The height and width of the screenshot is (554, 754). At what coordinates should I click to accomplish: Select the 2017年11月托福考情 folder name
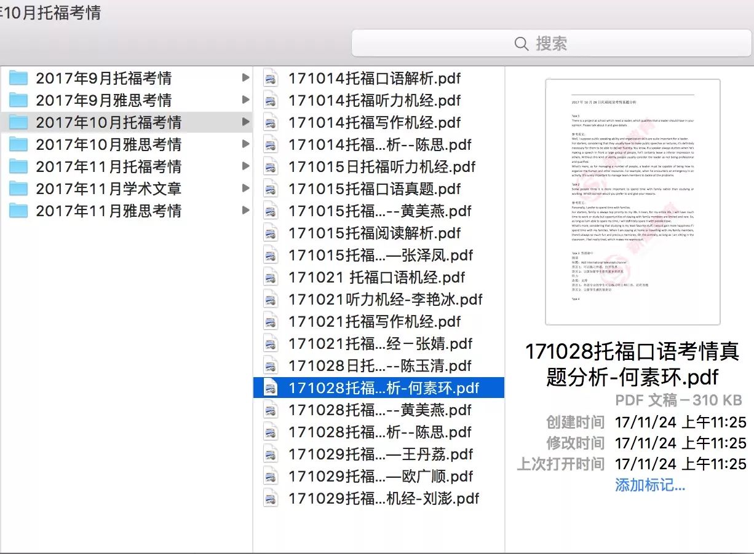(108, 166)
